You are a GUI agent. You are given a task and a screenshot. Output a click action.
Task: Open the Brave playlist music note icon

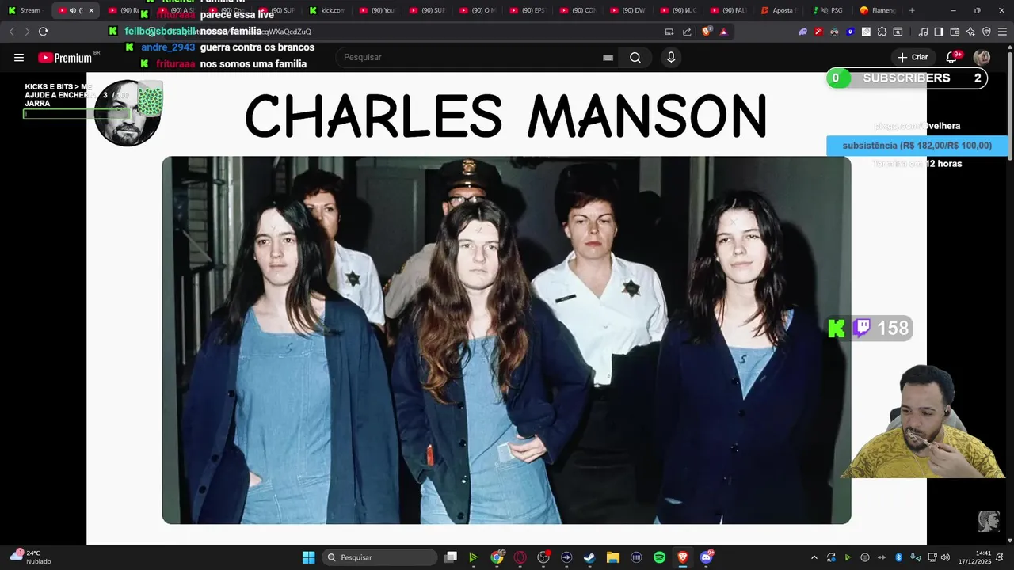(923, 32)
